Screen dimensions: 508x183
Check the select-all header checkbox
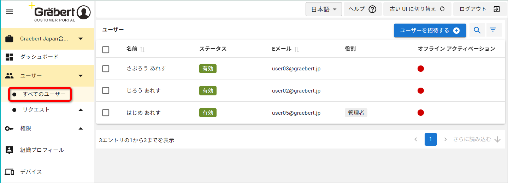[106, 50]
